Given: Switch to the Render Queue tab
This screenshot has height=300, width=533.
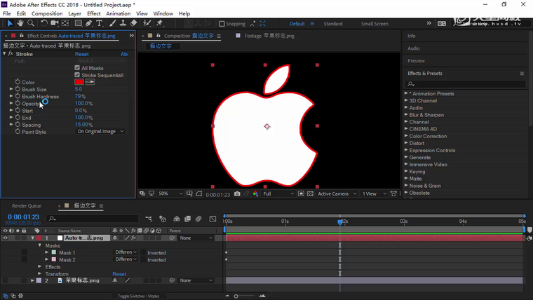Looking at the screenshot, I should [27, 206].
